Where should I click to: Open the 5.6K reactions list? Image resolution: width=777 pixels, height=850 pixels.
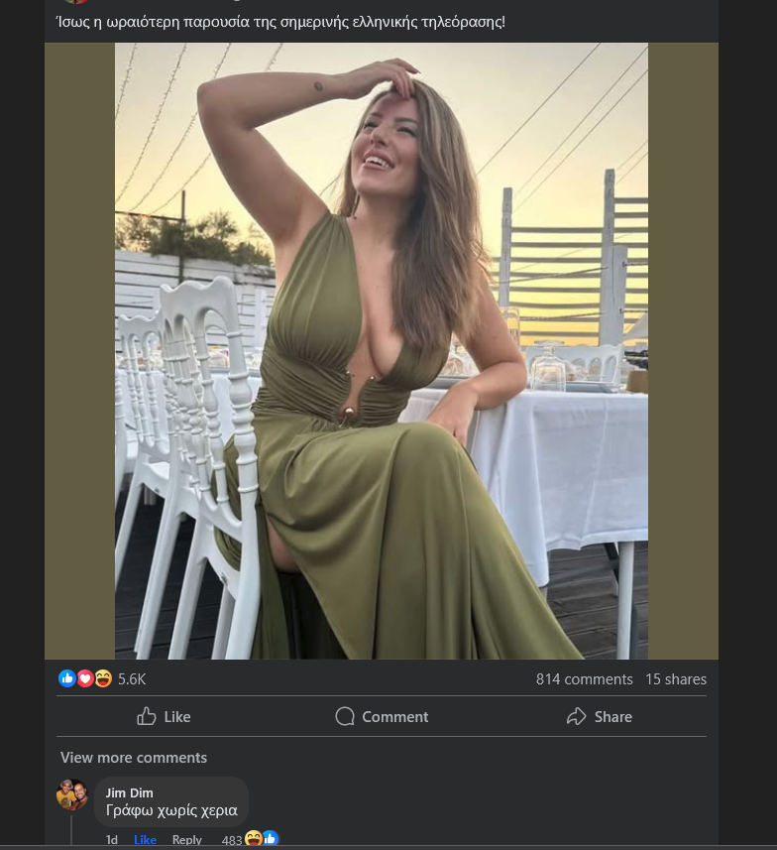click(132, 679)
